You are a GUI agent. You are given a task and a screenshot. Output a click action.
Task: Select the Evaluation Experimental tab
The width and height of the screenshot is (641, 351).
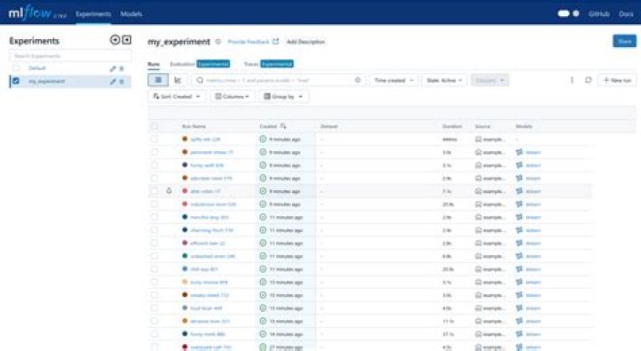(199, 64)
